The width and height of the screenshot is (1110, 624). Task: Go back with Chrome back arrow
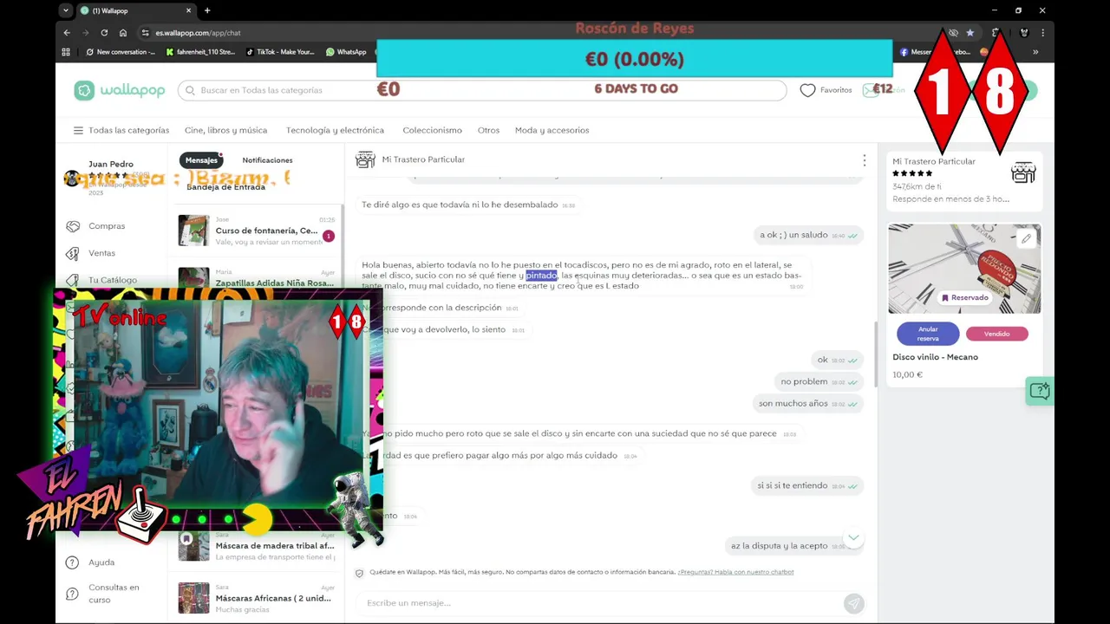click(67, 33)
